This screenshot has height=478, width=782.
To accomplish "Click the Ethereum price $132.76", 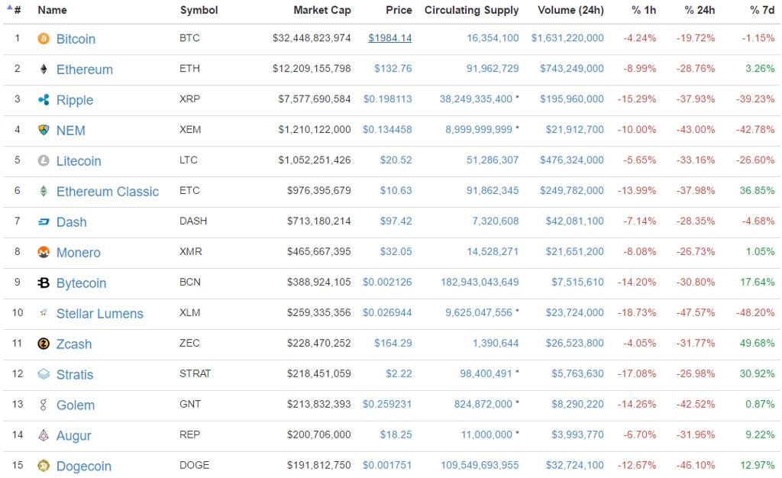I will pyautogui.click(x=393, y=68).
